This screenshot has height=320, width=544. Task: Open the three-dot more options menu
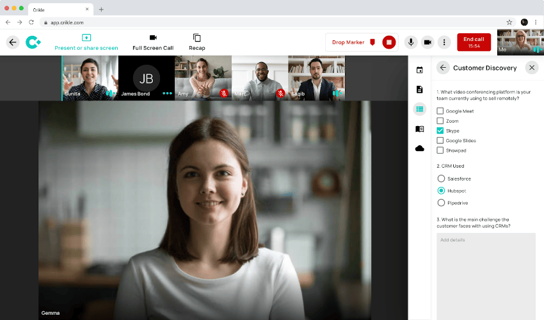pos(445,42)
